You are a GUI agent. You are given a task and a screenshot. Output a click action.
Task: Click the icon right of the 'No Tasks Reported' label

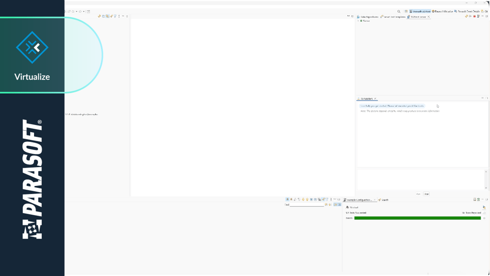(484, 213)
